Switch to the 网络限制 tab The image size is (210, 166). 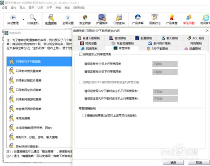(x=89, y=49)
